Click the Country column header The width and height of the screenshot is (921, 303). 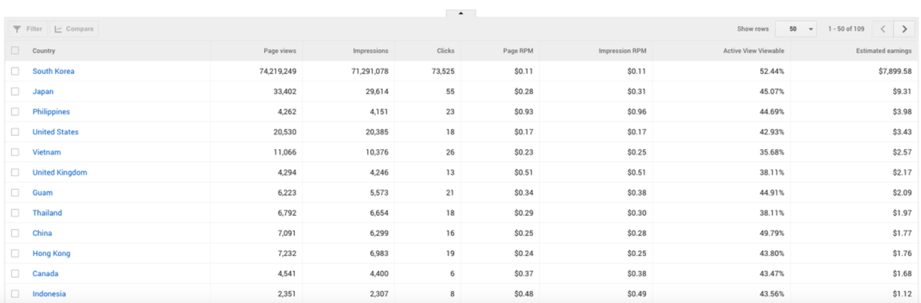pos(44,51)
